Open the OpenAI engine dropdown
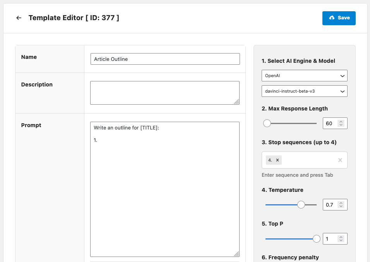 pyautogui.click(x=304, y=76)
